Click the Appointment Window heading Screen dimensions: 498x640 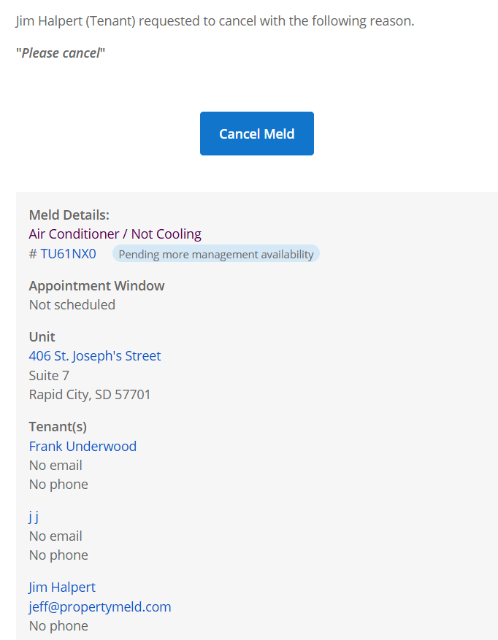click(x=96, y=285)
